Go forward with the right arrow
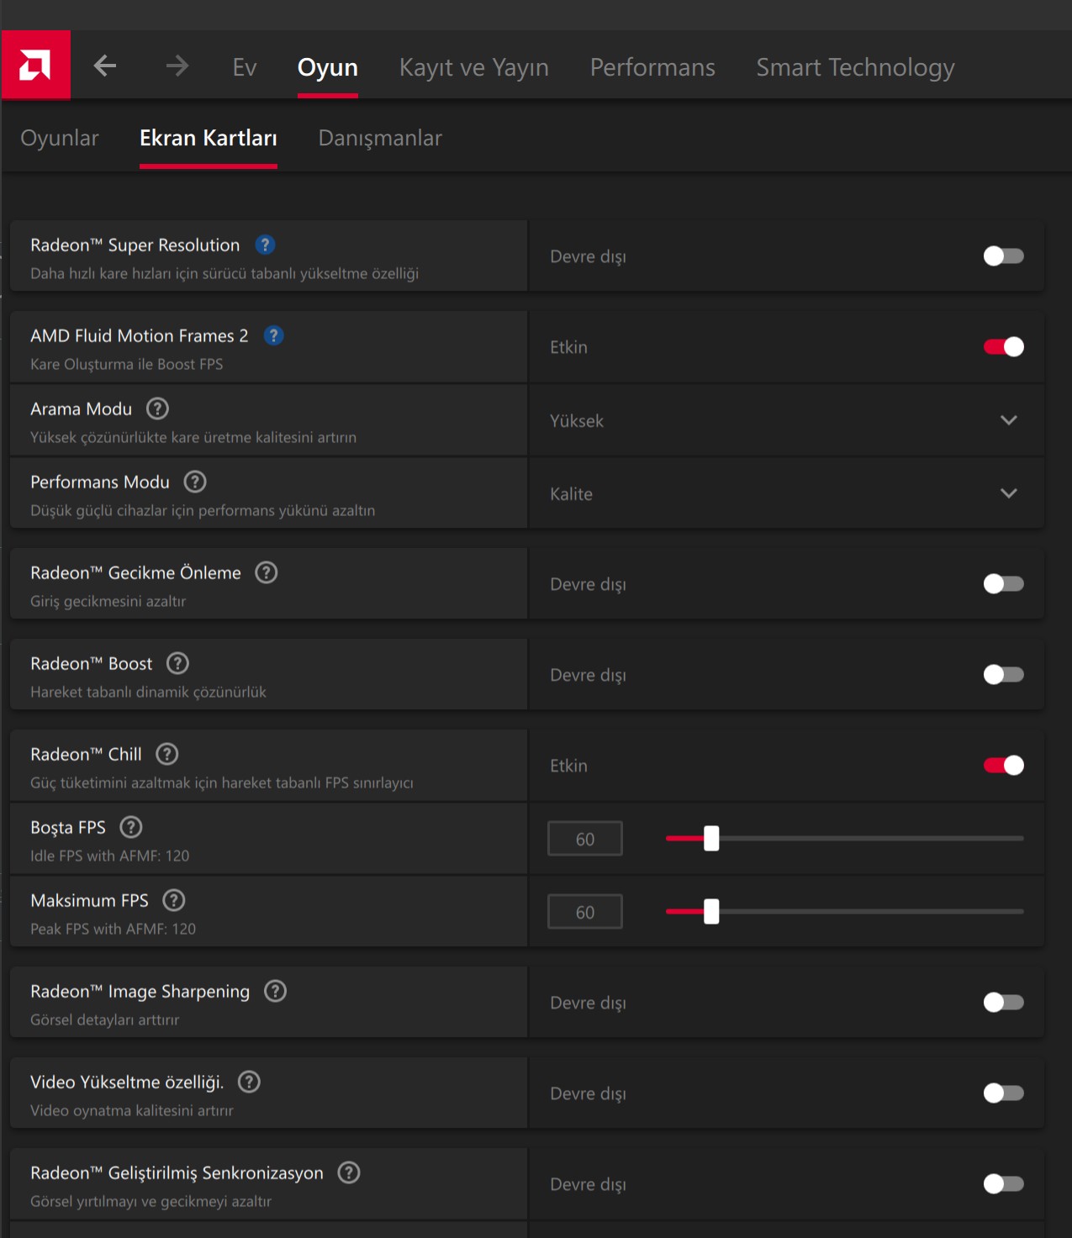The height and width of the screenshot is (1238, 1072). click(x=177, y=66)
